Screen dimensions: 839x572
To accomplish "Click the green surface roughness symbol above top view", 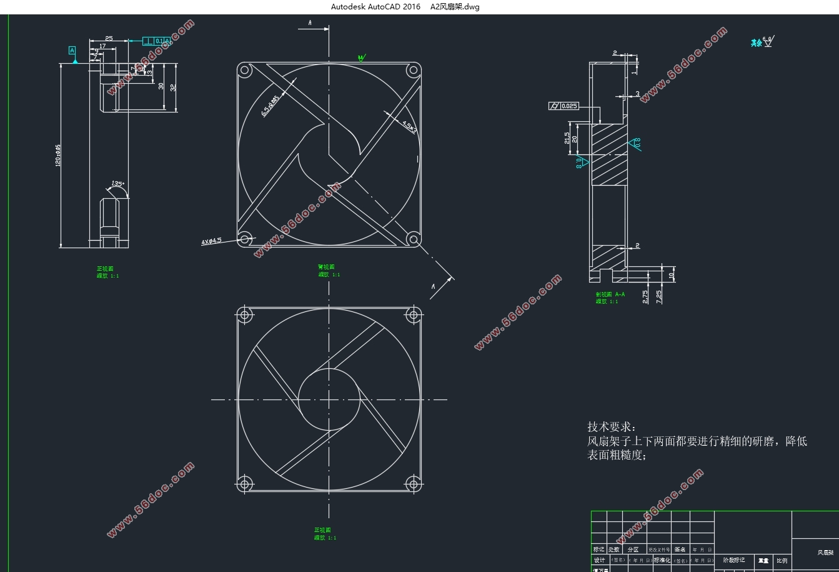I will 361,58.
